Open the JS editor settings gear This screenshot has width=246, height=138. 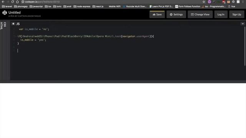[x=13, y=24]
